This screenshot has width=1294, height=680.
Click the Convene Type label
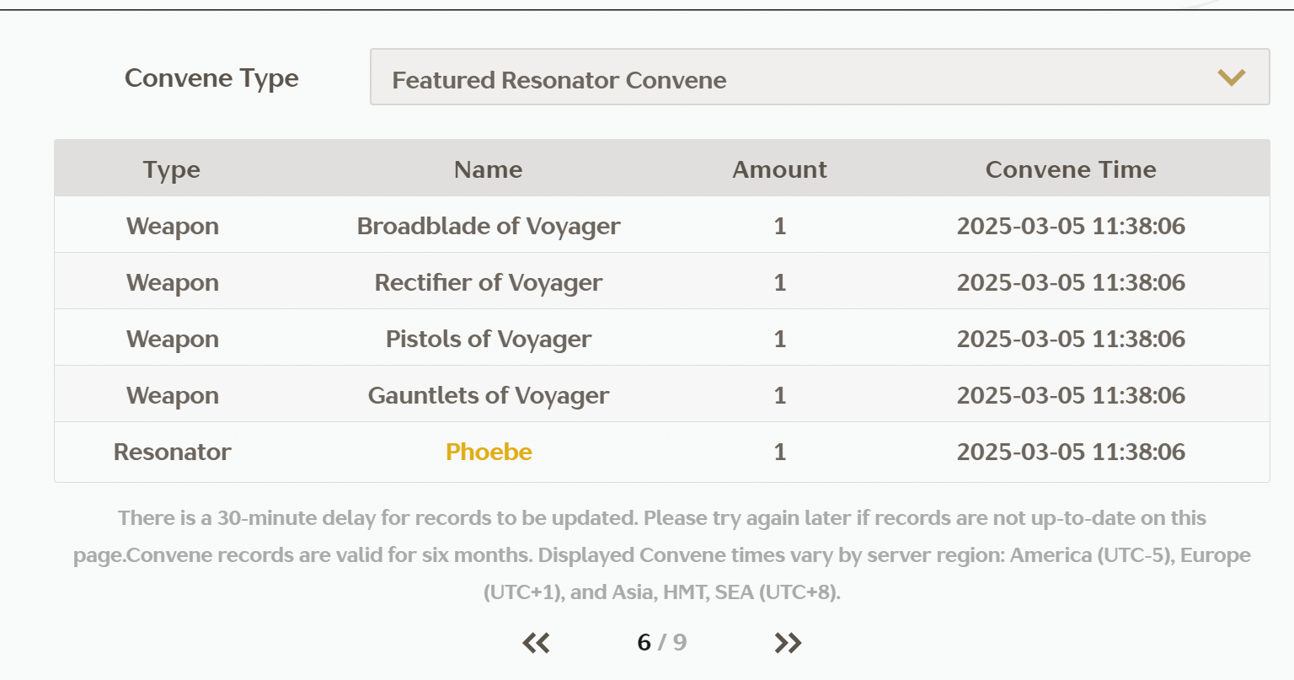[211, 78]
